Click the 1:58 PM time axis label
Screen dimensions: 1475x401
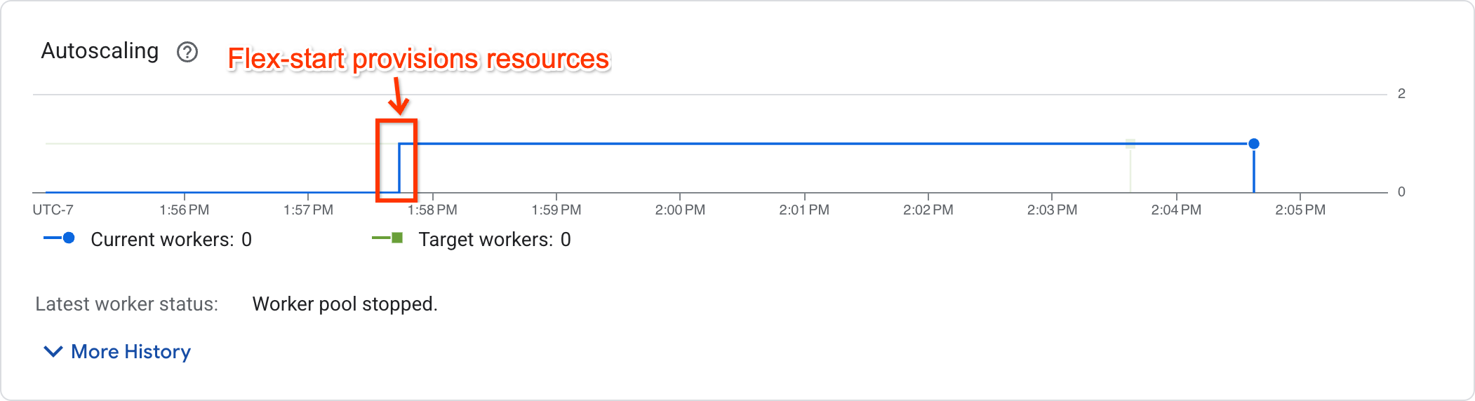click(x=432, y=210)
